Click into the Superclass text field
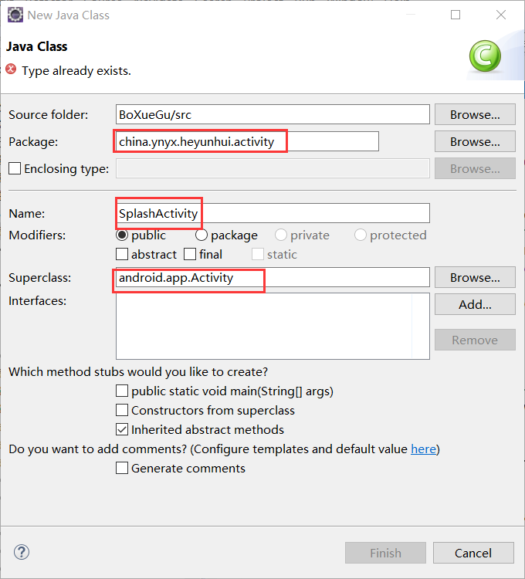The width and height of the screenshot is (525, 579). [x=273, y=277]
